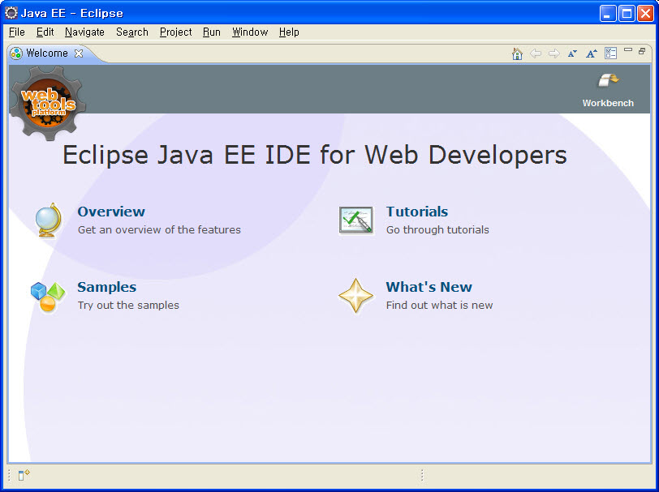Image resolution: width=659 pixels, height=492 pixels.
Task: Open the Project menu
Action: coord(175,32)
